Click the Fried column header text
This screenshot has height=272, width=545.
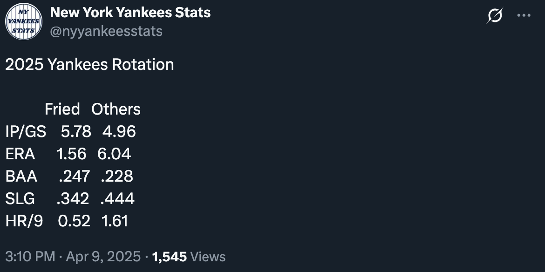pyautogui.click(x=62, y=109)
